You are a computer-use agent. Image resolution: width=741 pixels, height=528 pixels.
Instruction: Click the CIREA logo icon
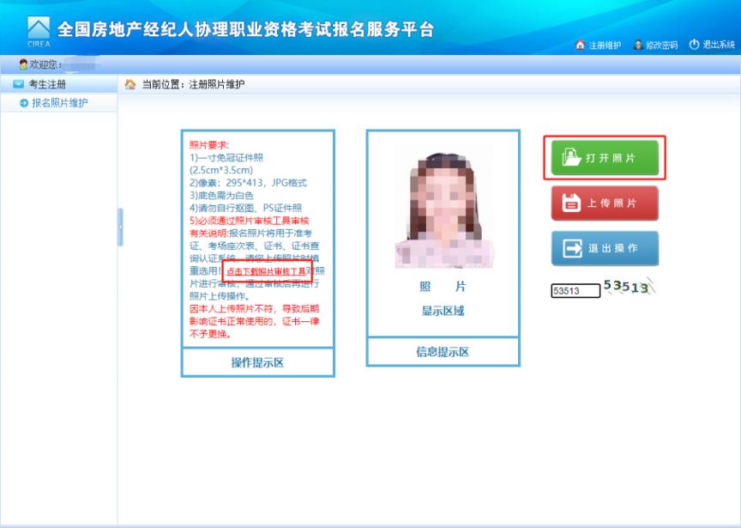coord(39,31)
